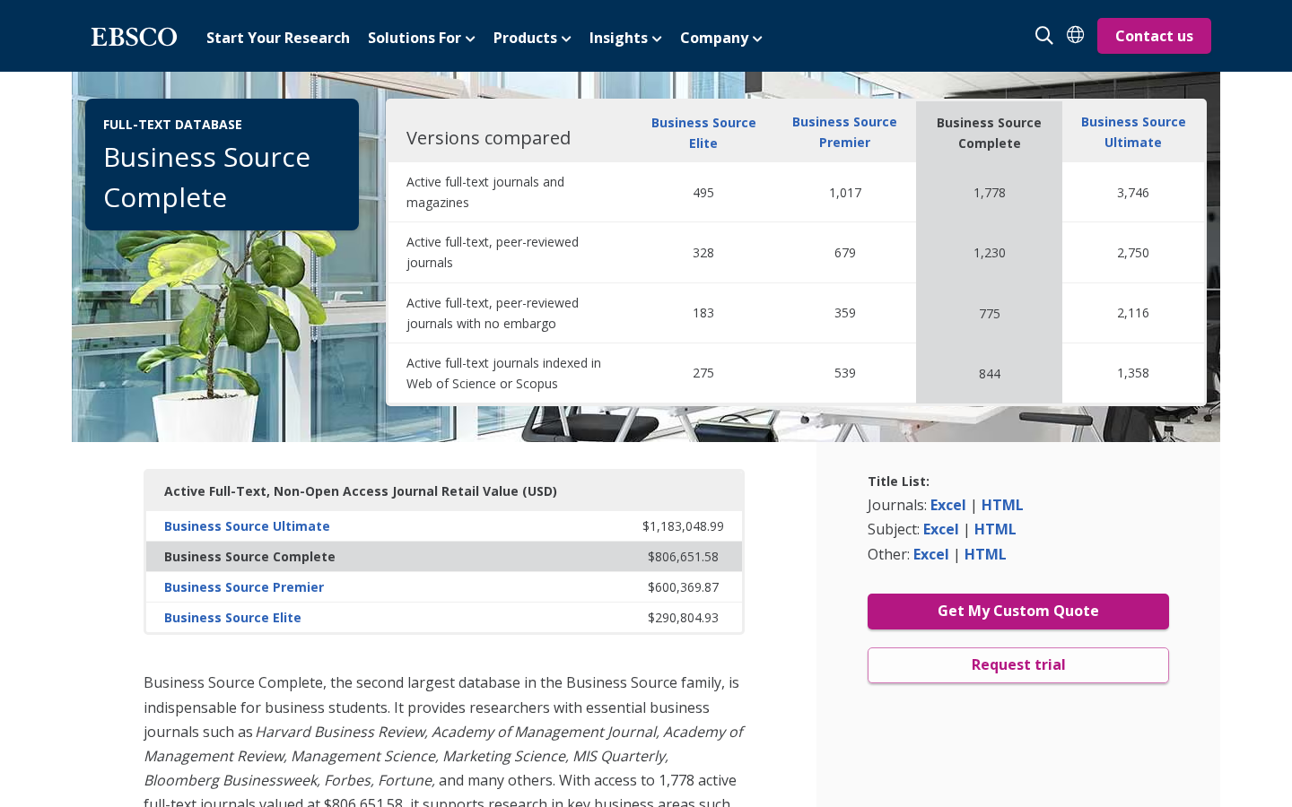Image resolution: width=1292 pixels, height=807 pixels.
Task: Select the value 495 in Elite column
Action: [x=703, y=193]
